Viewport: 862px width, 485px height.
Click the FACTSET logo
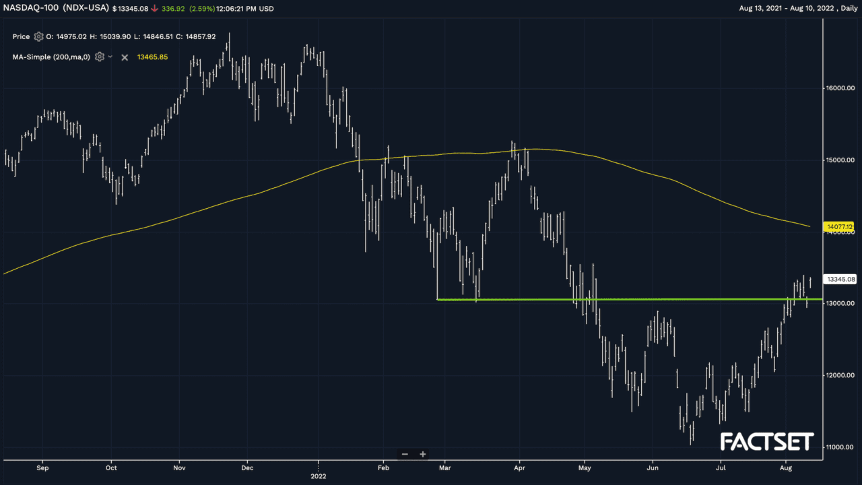pyautogui.click(x=767, y=442)
